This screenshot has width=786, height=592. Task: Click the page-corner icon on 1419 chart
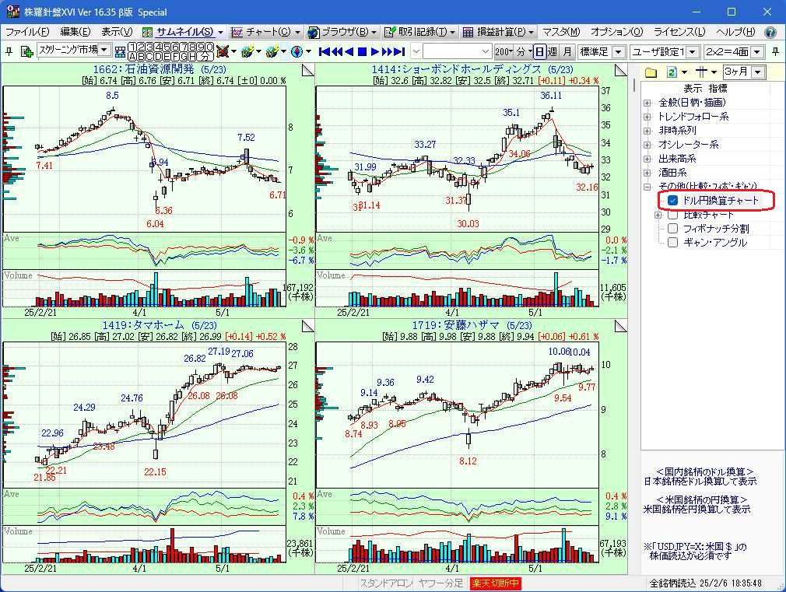coord(307,326)
